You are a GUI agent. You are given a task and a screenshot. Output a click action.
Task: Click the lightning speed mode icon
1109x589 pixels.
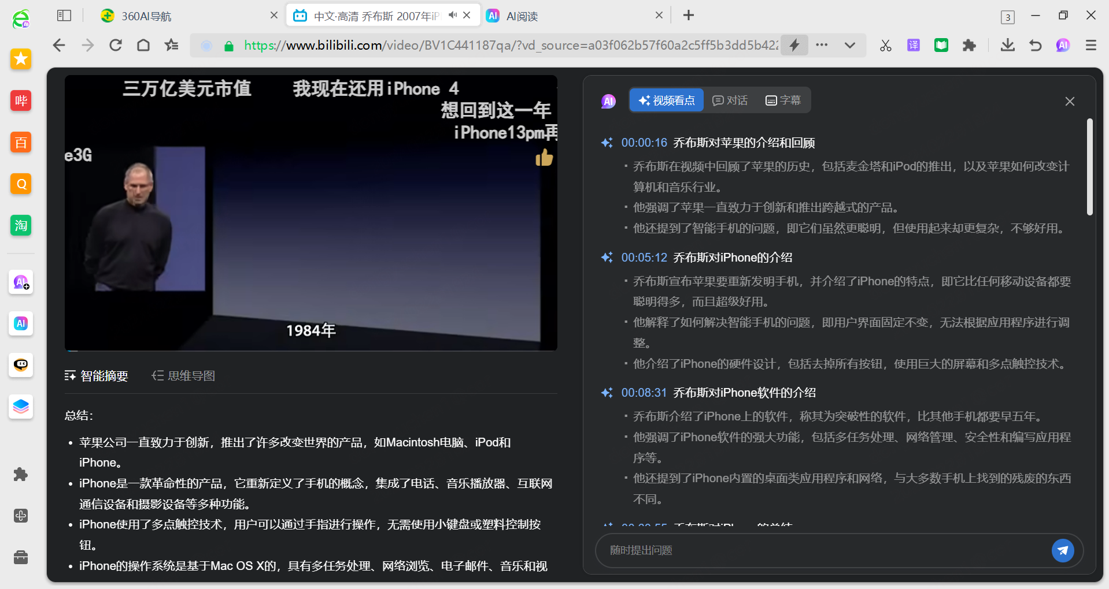(x=794, y=45)
